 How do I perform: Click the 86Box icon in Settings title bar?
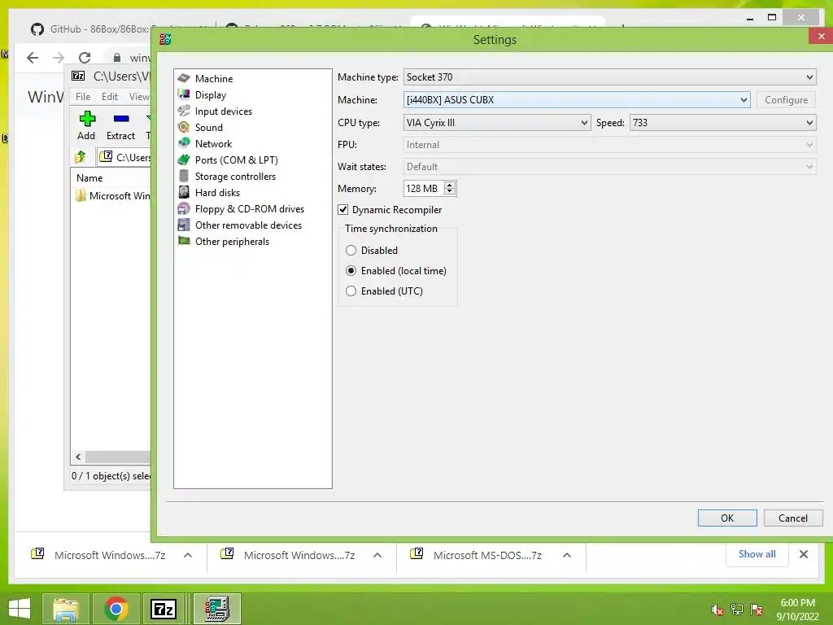pyautogui.click(x=165, y=39)
